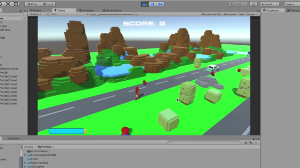Switch to the Inspector tab
This screenshot has width=300, height=168.
(271, 10)
